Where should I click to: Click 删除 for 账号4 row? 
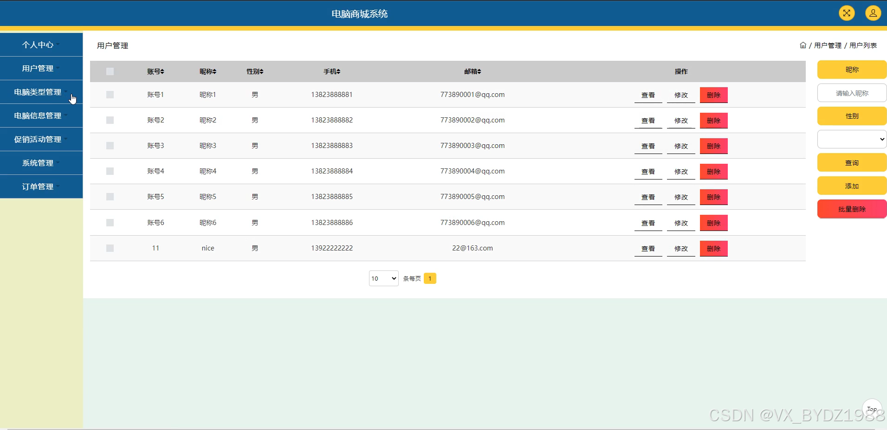click(713, 172)
